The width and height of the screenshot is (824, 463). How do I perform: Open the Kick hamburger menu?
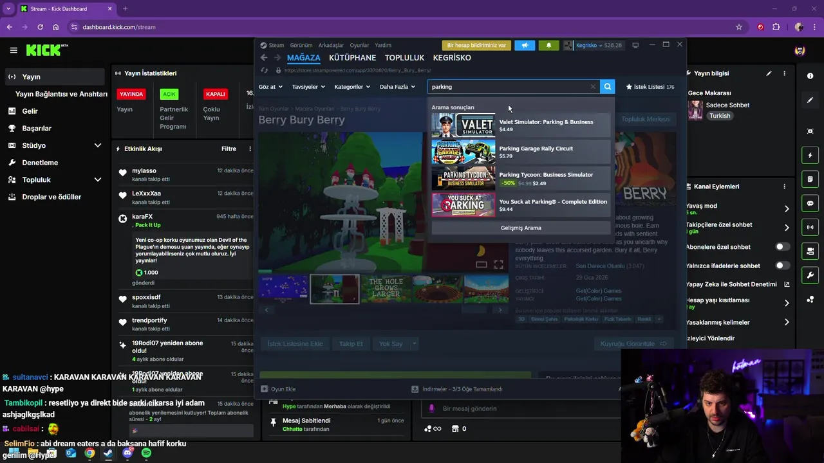14,50
